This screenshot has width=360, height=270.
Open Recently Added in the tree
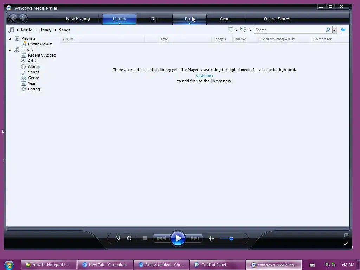point(42,55)
